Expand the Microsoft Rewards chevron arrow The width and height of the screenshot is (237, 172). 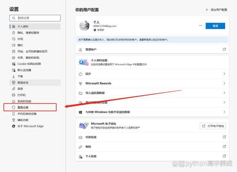pyautogui.click(x=224, y=83)
